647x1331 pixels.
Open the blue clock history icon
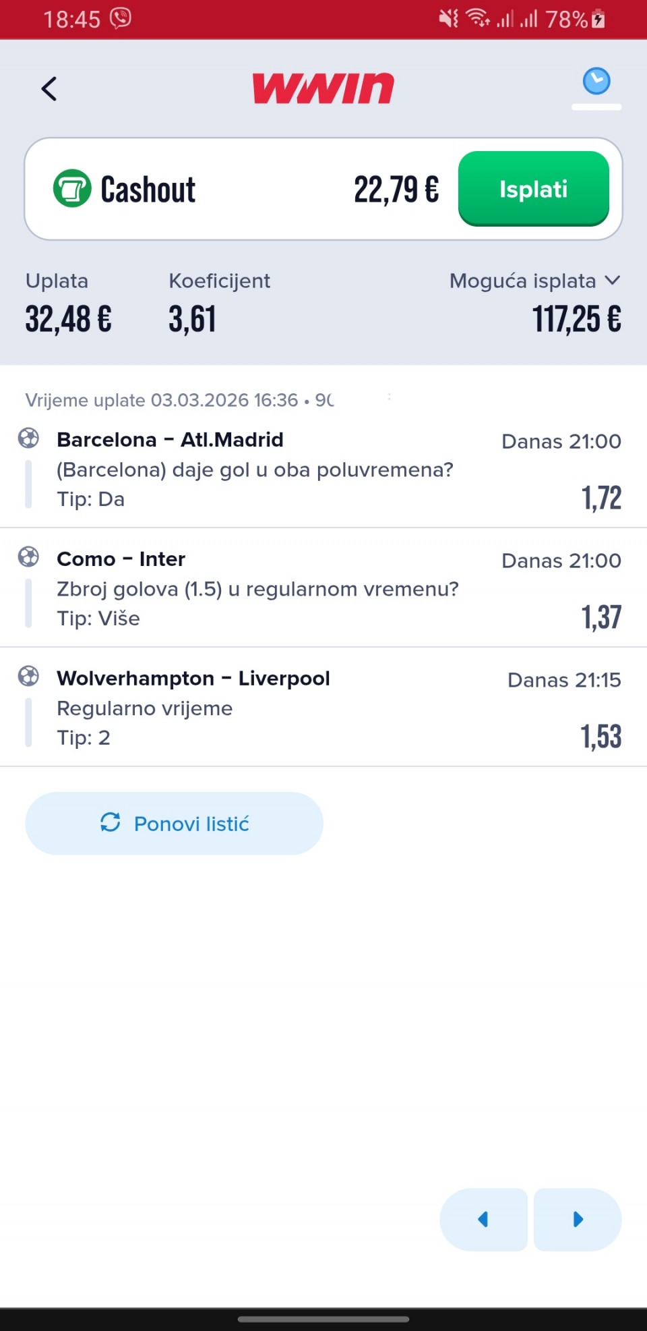pos(596,82)
